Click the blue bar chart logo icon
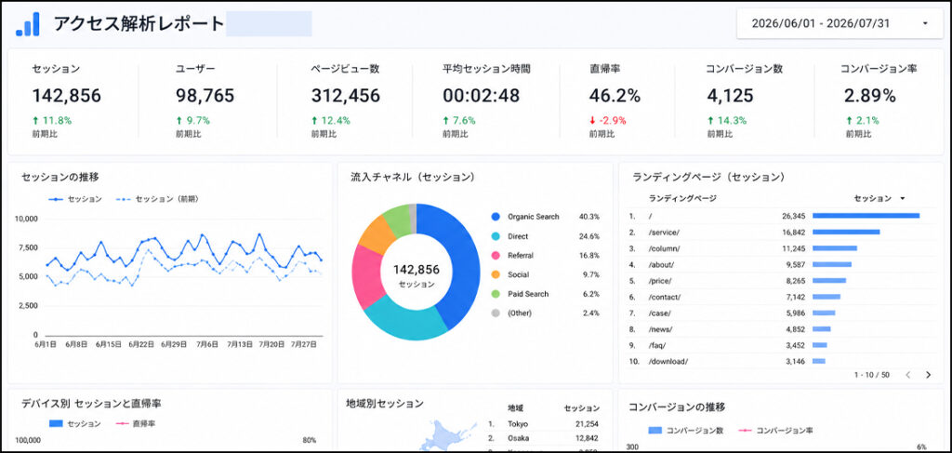Image resolution: width=952 pixels, height=453 pixels. (x=27, y=23)
